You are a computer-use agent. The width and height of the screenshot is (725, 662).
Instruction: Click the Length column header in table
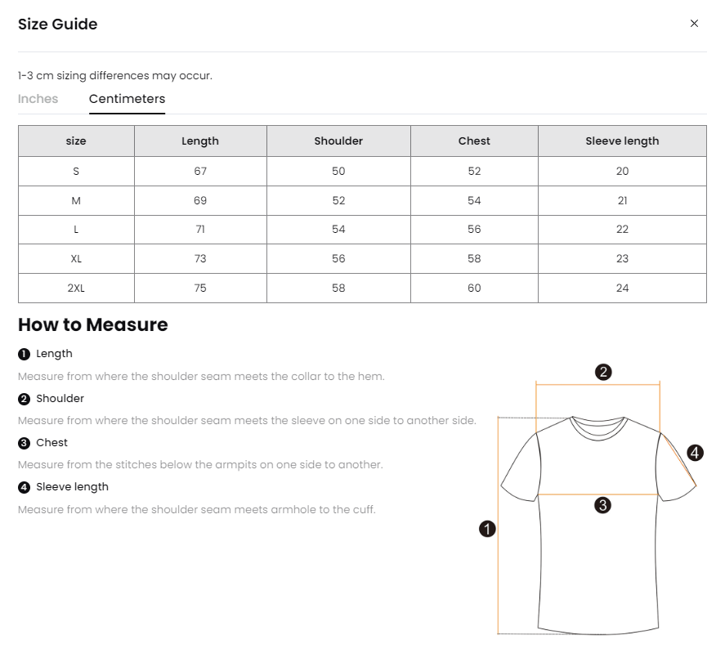200,141
